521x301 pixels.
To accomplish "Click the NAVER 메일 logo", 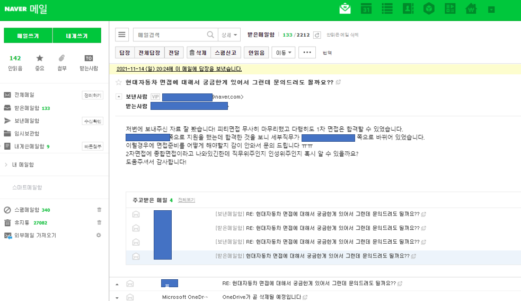I will 25,9.
